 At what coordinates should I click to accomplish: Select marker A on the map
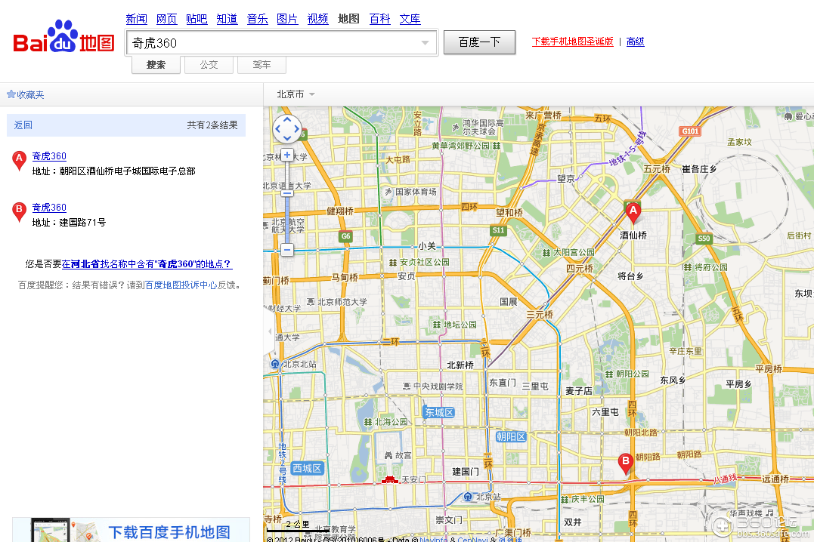633,209
